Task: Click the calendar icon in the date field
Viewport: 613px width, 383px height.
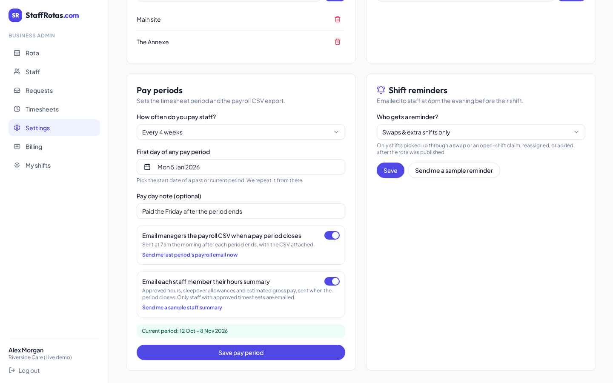Action: pos(147,167)
